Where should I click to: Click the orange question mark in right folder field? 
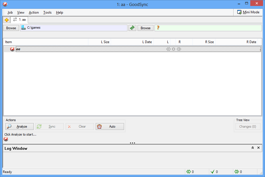click(x=158, y=28)
